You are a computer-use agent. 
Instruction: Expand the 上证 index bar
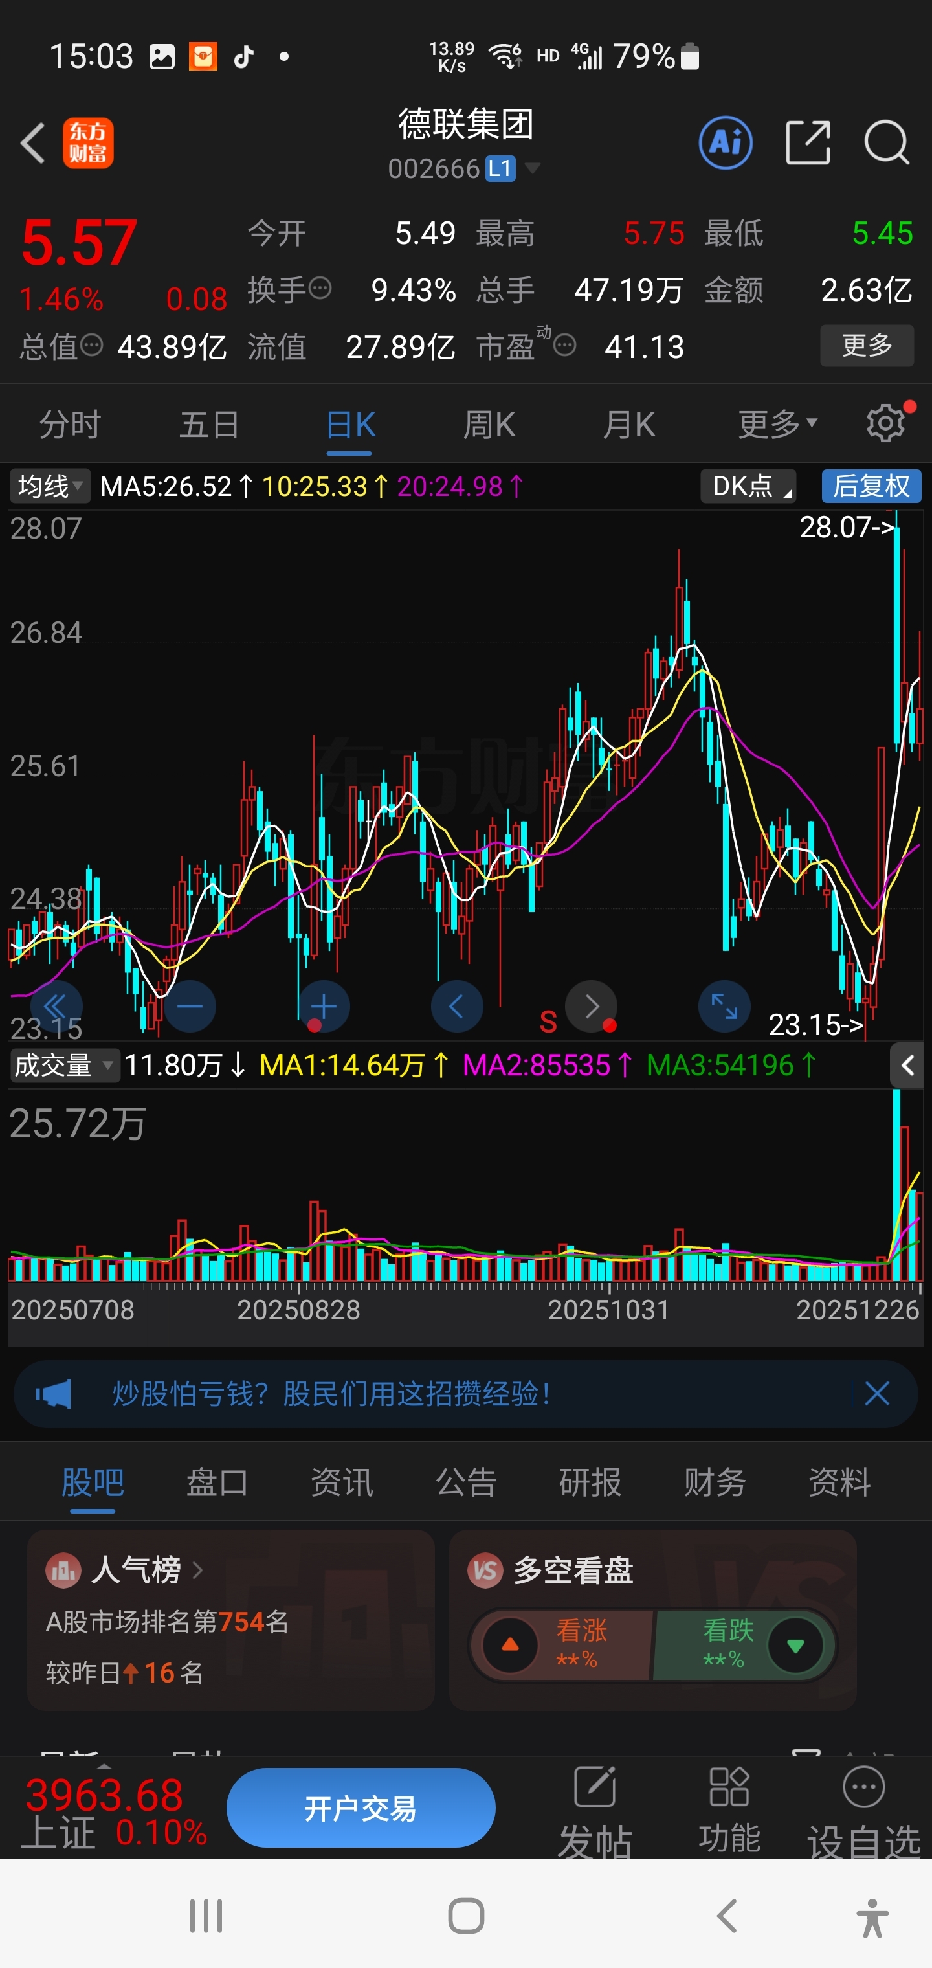[105, 1765]
